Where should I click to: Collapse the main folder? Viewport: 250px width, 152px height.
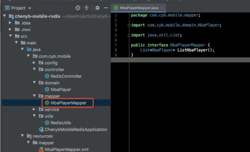17,42
